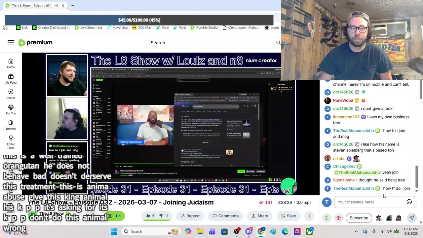Image resolution: width=423 pixels, height=238 pixels.
Task: Click the @TheRealAlabamaJohn mention in chat
Action: pos(357,172)
